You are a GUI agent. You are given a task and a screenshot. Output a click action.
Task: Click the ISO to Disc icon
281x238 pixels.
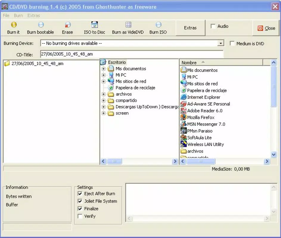pos(94,24)
